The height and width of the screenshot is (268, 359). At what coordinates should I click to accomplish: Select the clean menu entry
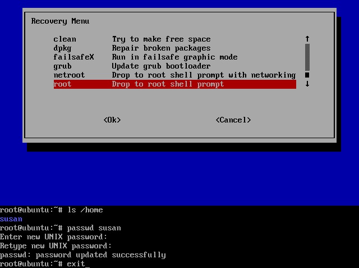pos(174,39)
